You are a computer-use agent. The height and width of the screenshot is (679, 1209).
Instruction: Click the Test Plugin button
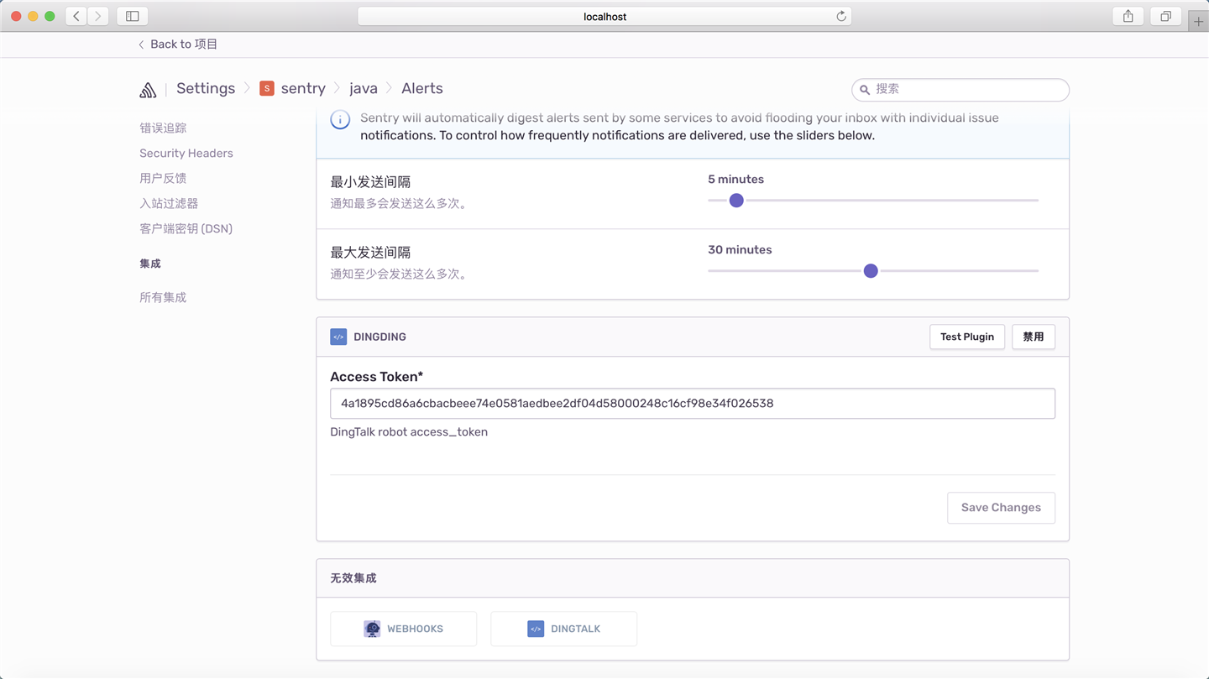pos(967,337)
